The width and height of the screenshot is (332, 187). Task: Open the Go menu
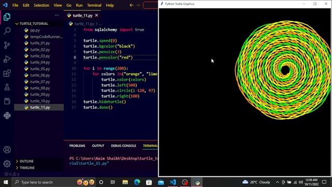[x=69, y=5]
